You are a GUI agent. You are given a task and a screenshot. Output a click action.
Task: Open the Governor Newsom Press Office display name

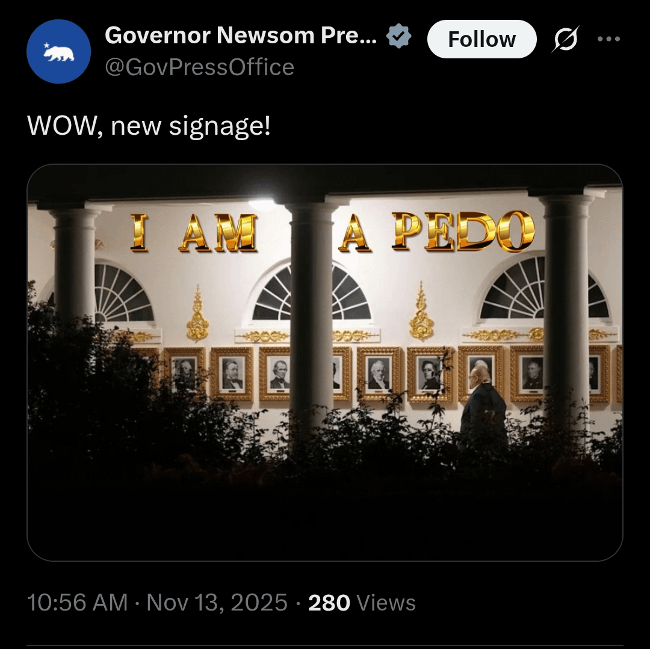point(241,36)
